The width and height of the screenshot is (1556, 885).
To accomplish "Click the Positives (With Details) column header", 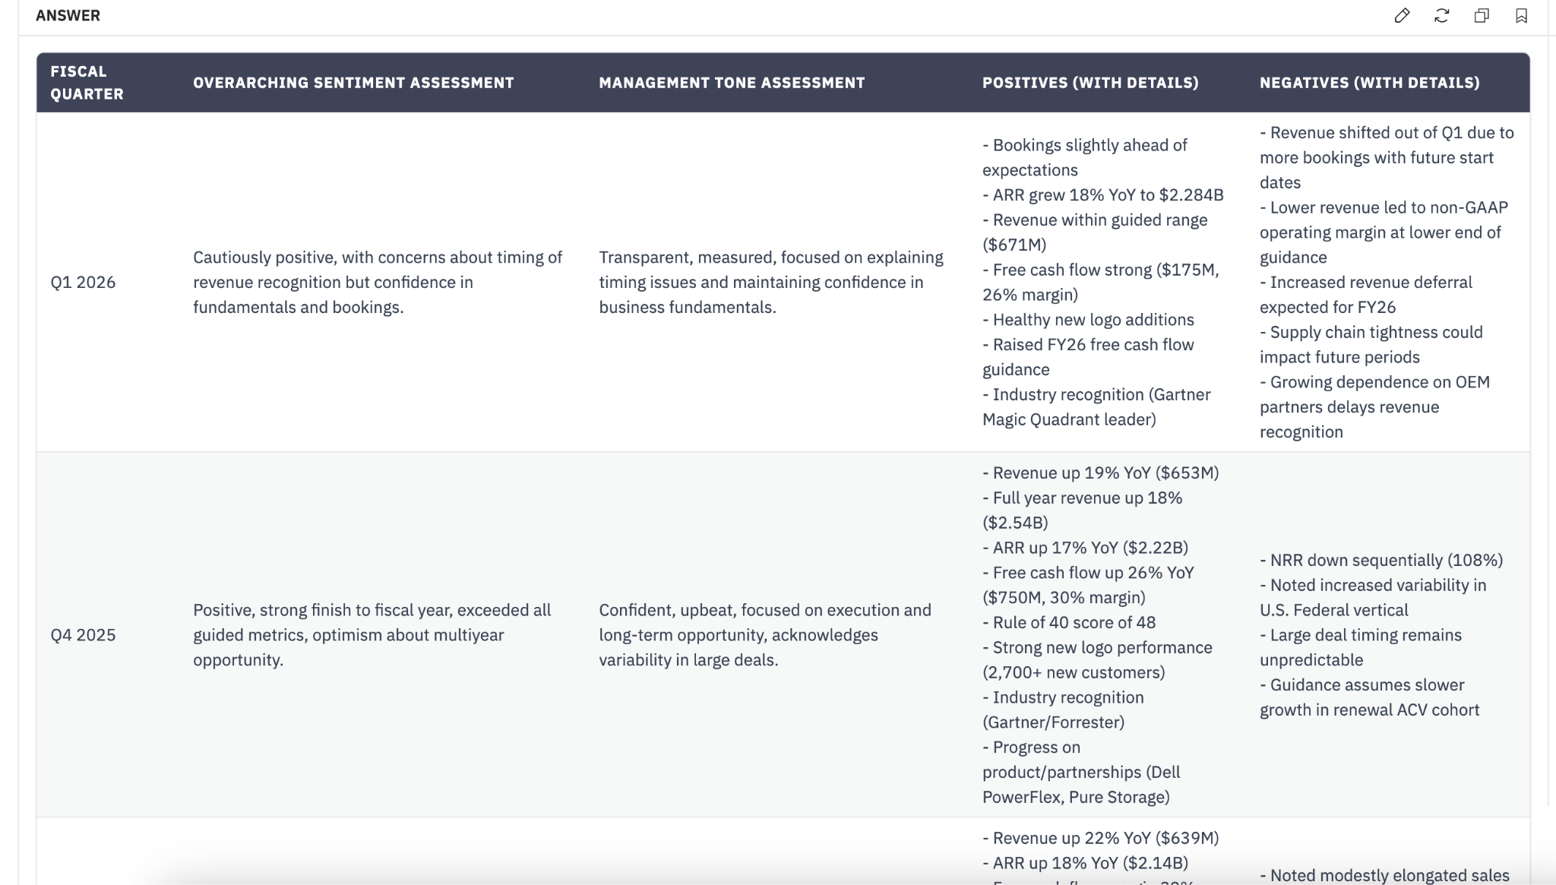I will pos(1090,83).
